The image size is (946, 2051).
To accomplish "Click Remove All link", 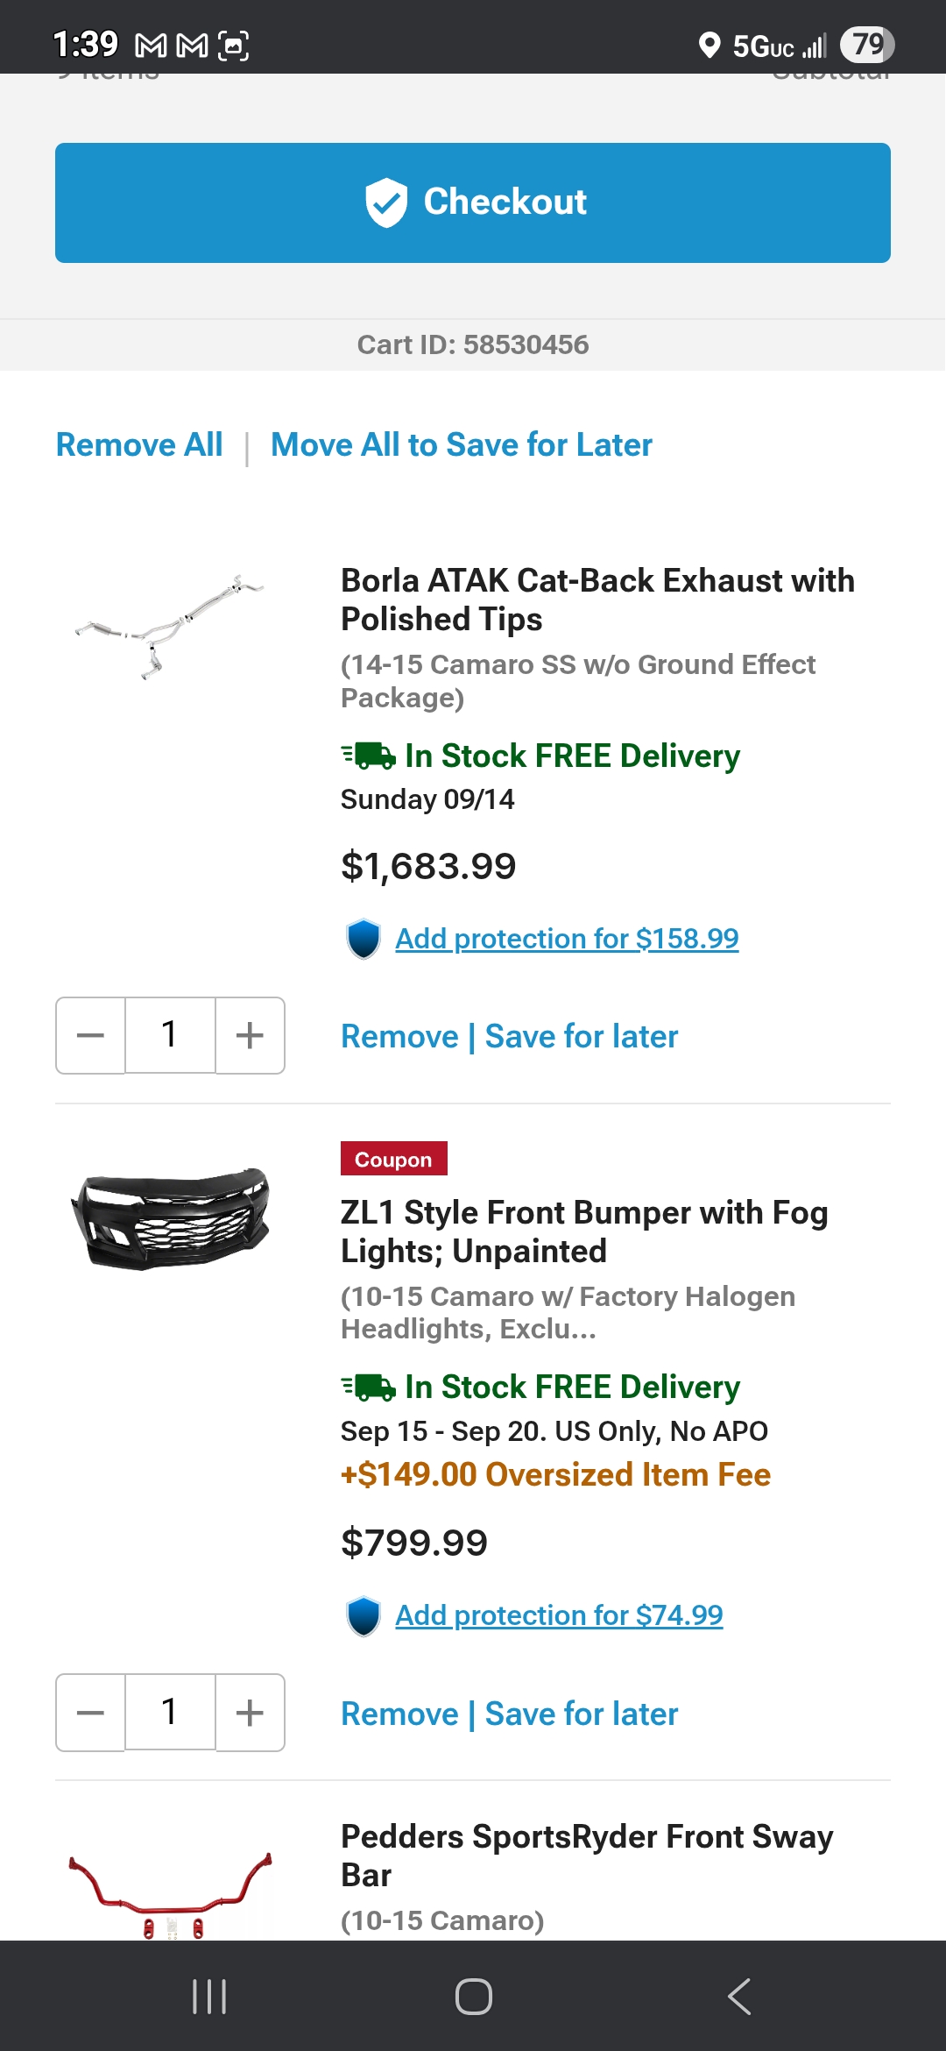I will [139, 444].
